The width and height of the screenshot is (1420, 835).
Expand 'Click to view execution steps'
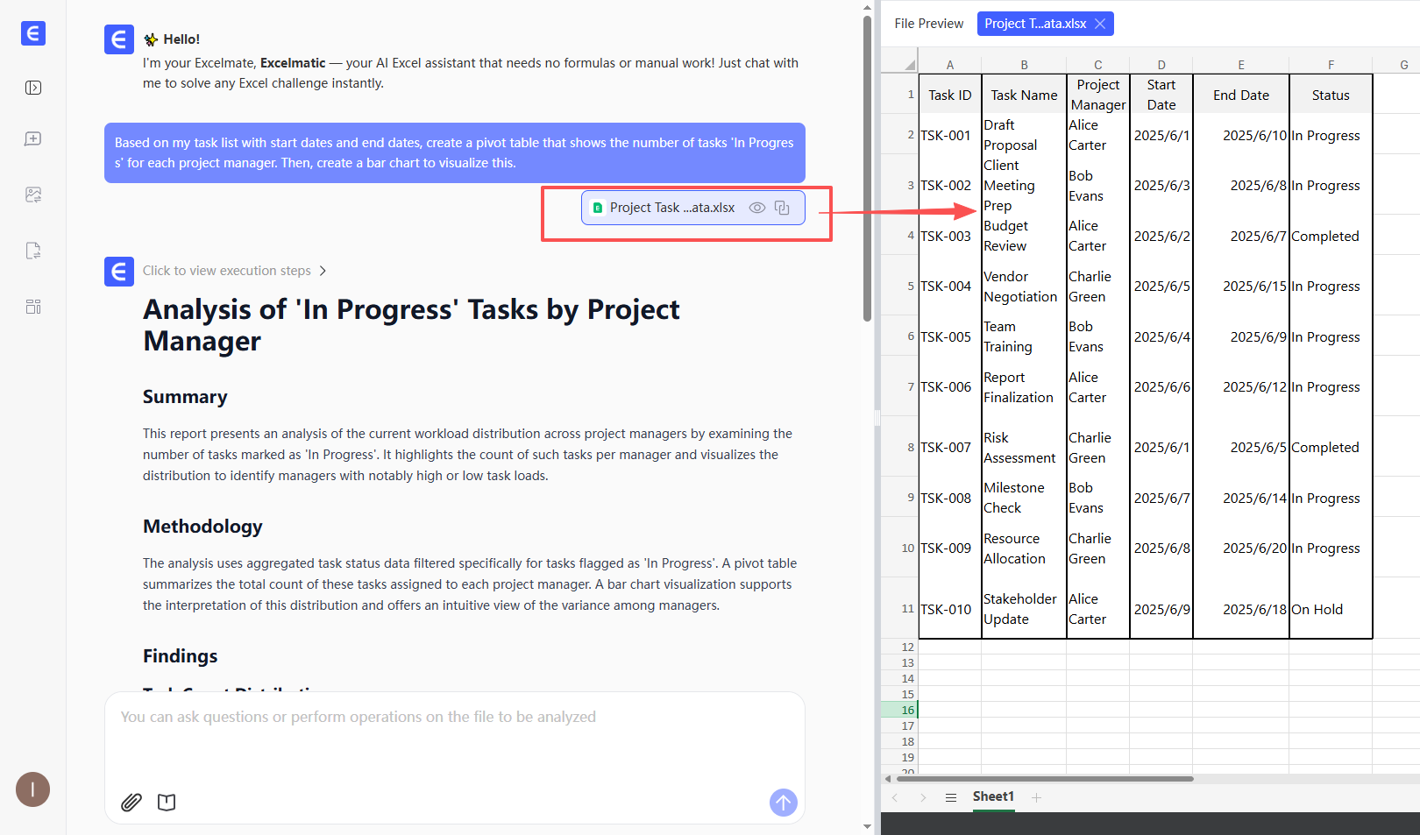234,271
